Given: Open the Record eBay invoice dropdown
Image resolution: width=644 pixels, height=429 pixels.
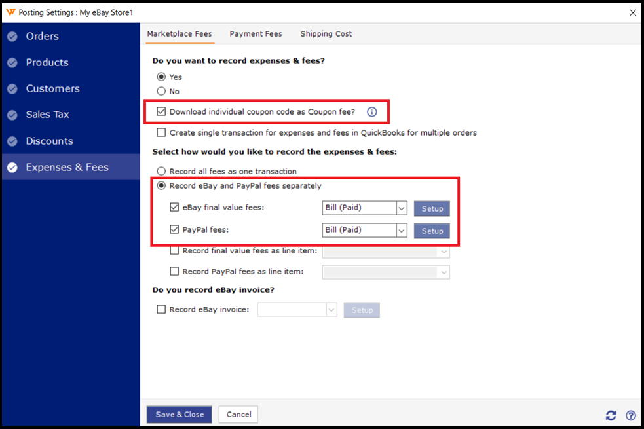Looking at the screenshot, I should click(x=297, y=310).
